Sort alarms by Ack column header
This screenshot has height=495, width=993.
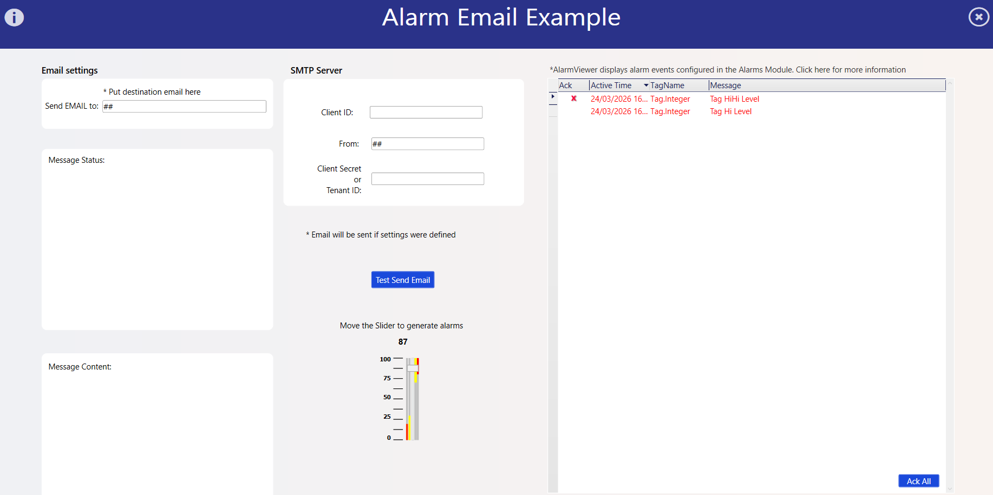click(x=566, y=85)
